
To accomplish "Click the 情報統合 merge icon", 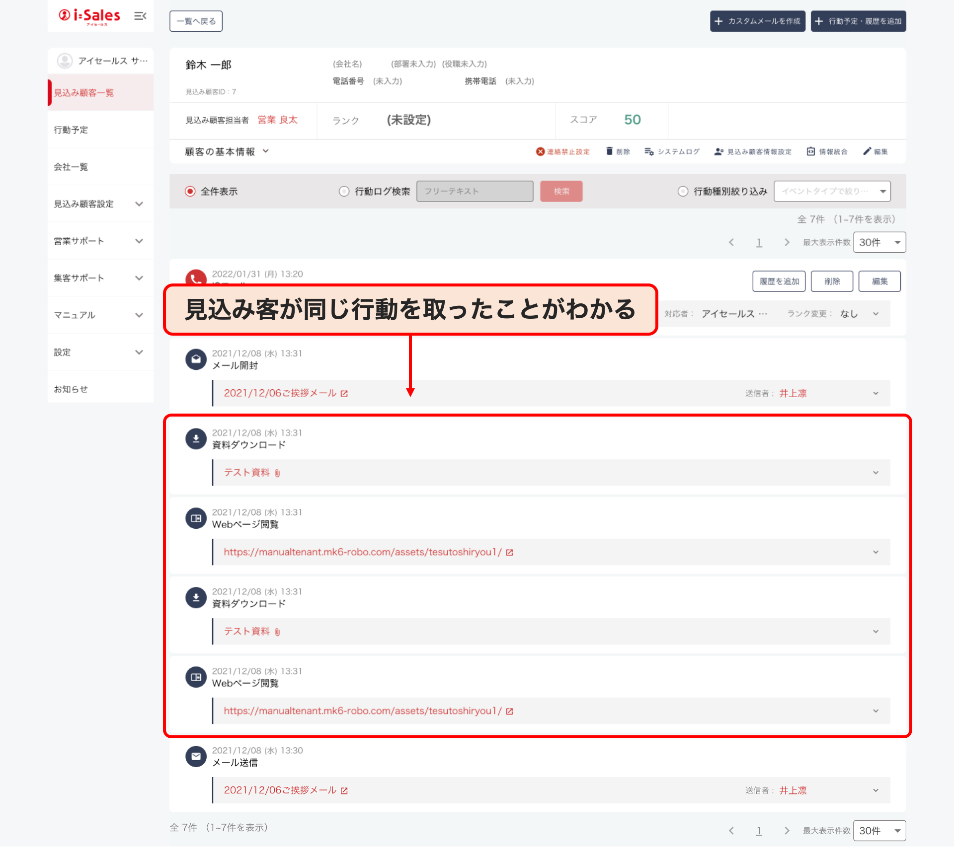I will point(810,151).
